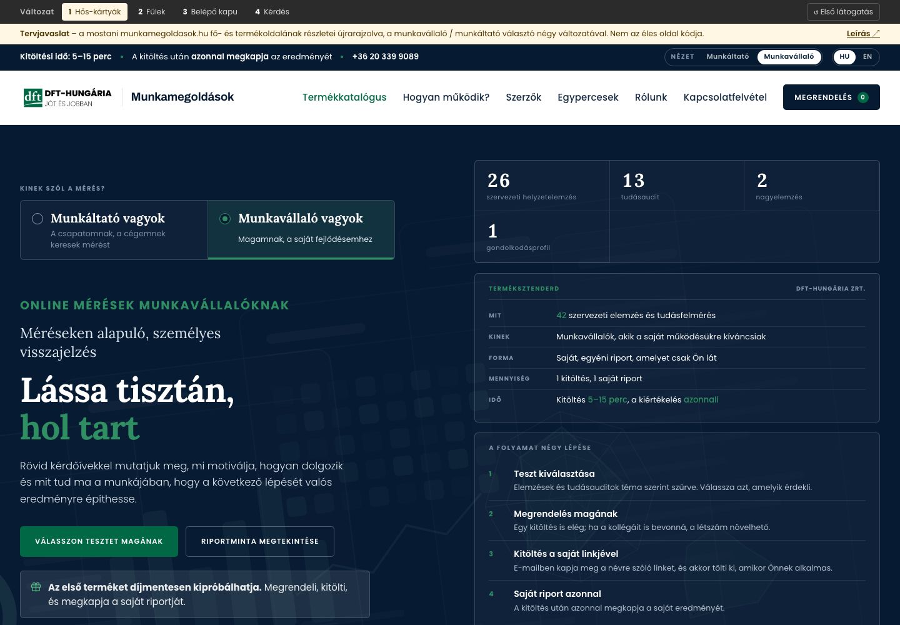Select the "Munkáltató vagyok" radio card
Image resolution: width=900 pixels, height=625 pixels.
114,230
